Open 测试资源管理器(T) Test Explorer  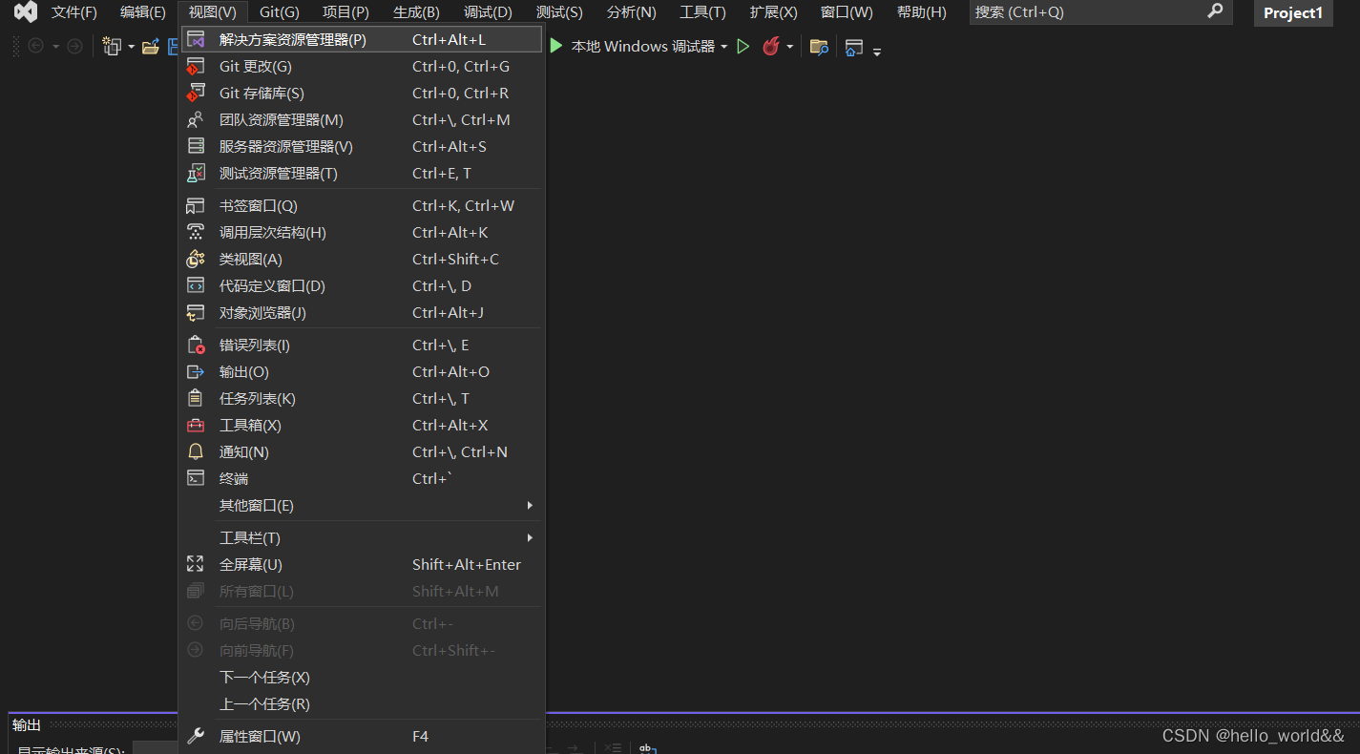point(362,173)
